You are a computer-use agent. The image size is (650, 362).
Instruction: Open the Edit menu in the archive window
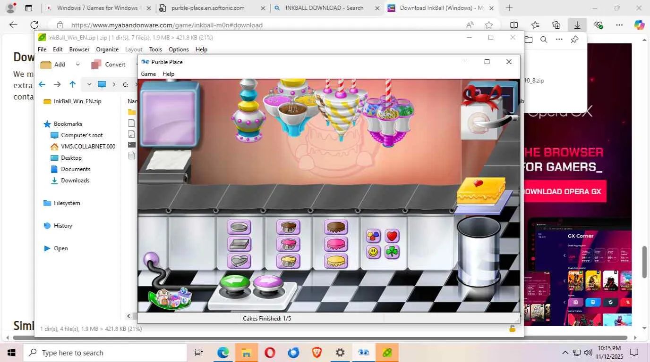tap(58, 49)
